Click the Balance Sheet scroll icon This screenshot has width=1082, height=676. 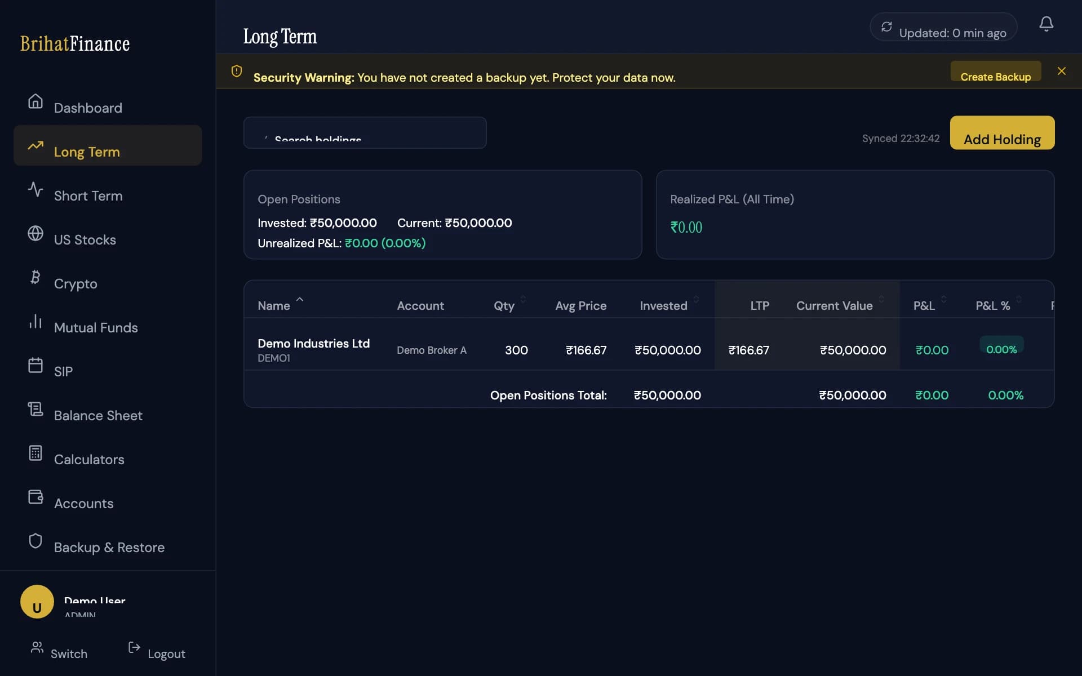coord(36,409)
